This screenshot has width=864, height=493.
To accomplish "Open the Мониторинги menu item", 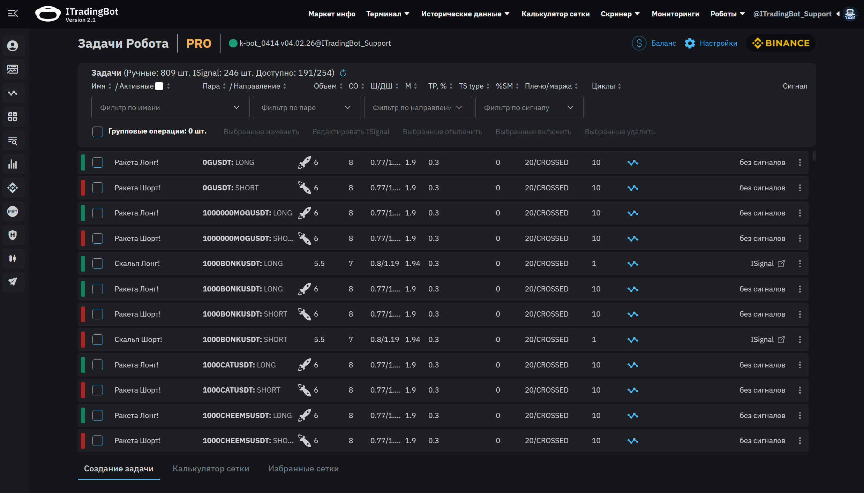I will pos(675,14).
